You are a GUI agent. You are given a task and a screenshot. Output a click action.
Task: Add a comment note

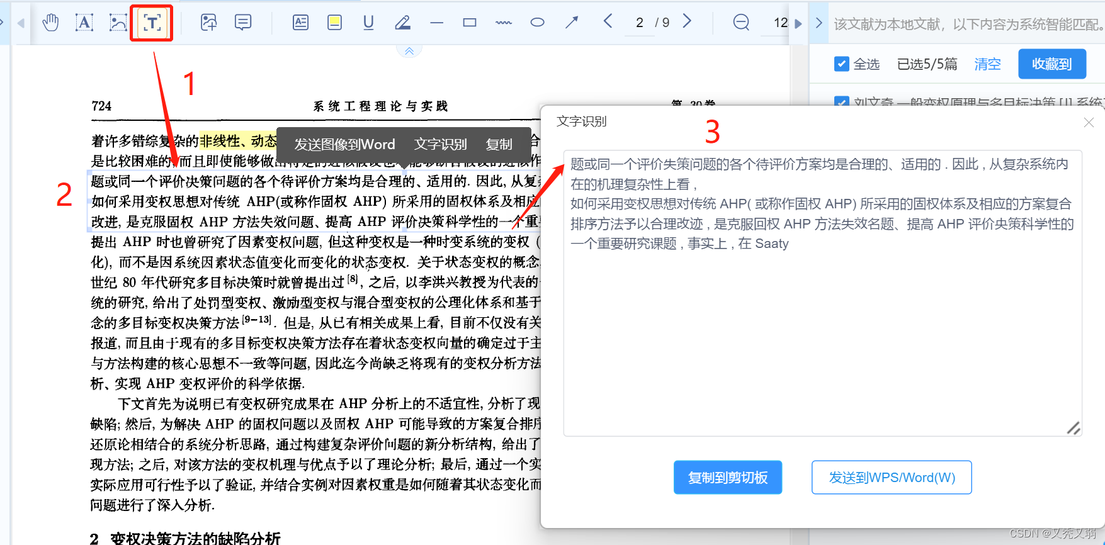click(242, 23)
